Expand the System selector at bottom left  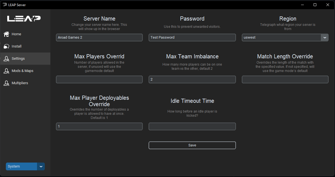(41, 166)
